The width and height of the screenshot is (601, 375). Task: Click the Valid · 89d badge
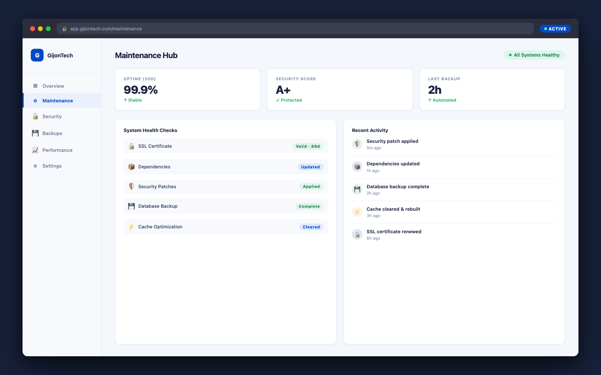[x=308, y=146]
